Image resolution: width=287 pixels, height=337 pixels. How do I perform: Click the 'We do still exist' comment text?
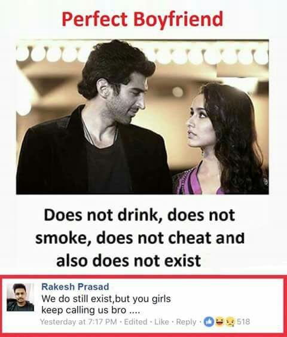pyautogui.click(x=106, y=299)
